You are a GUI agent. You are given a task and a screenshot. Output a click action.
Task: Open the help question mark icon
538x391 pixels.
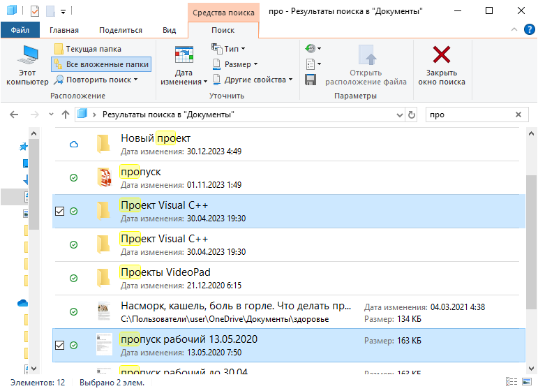[x=530, y=29]
